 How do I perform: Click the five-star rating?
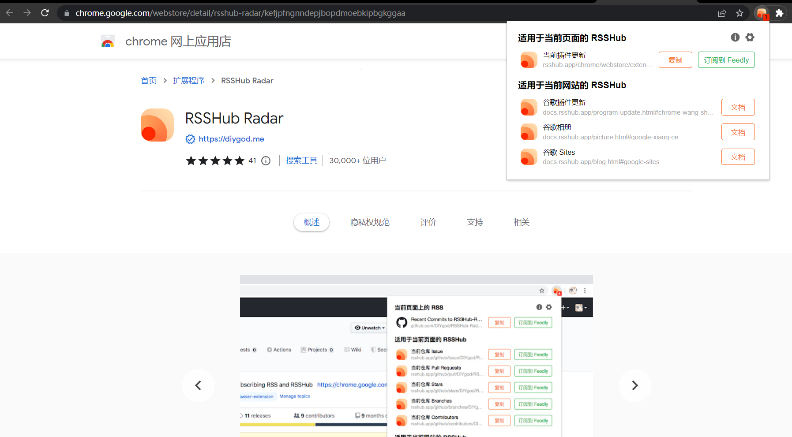point(215,161)
